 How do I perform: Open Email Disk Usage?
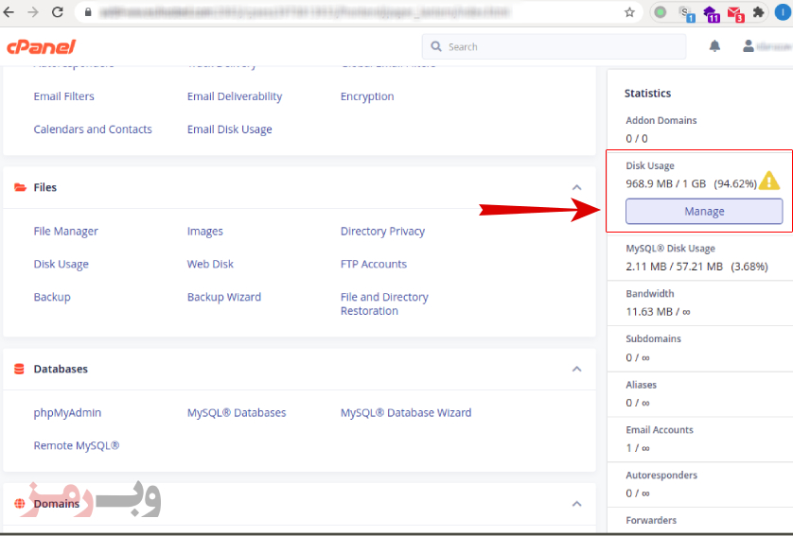tap(230, 130)
